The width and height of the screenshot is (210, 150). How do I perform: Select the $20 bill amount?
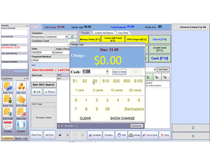pos(116,81)
